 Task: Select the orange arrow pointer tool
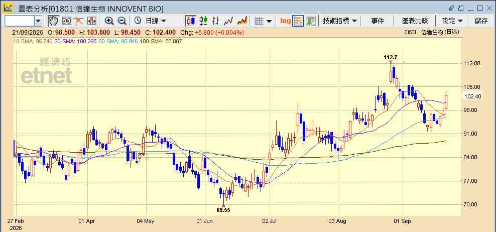(78, 21)
